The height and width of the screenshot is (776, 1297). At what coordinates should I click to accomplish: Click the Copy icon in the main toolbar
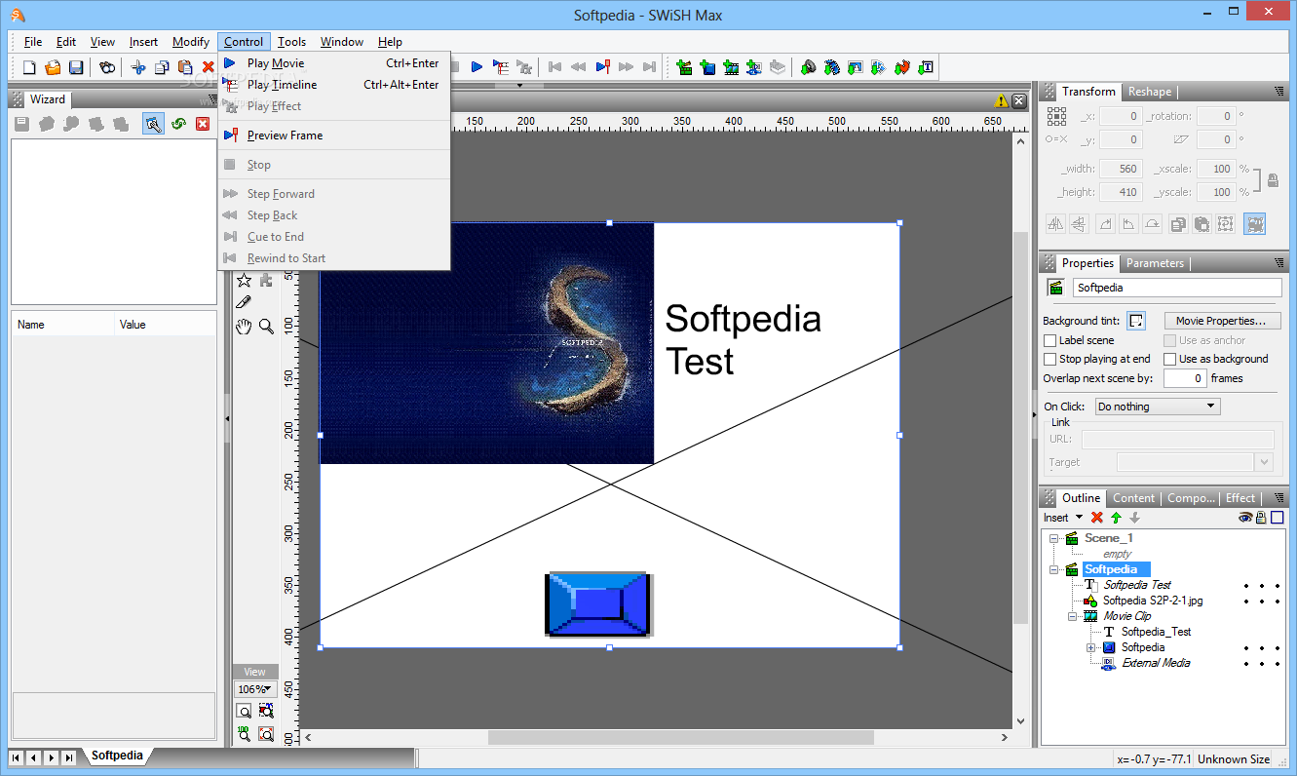tap(162, 67)
